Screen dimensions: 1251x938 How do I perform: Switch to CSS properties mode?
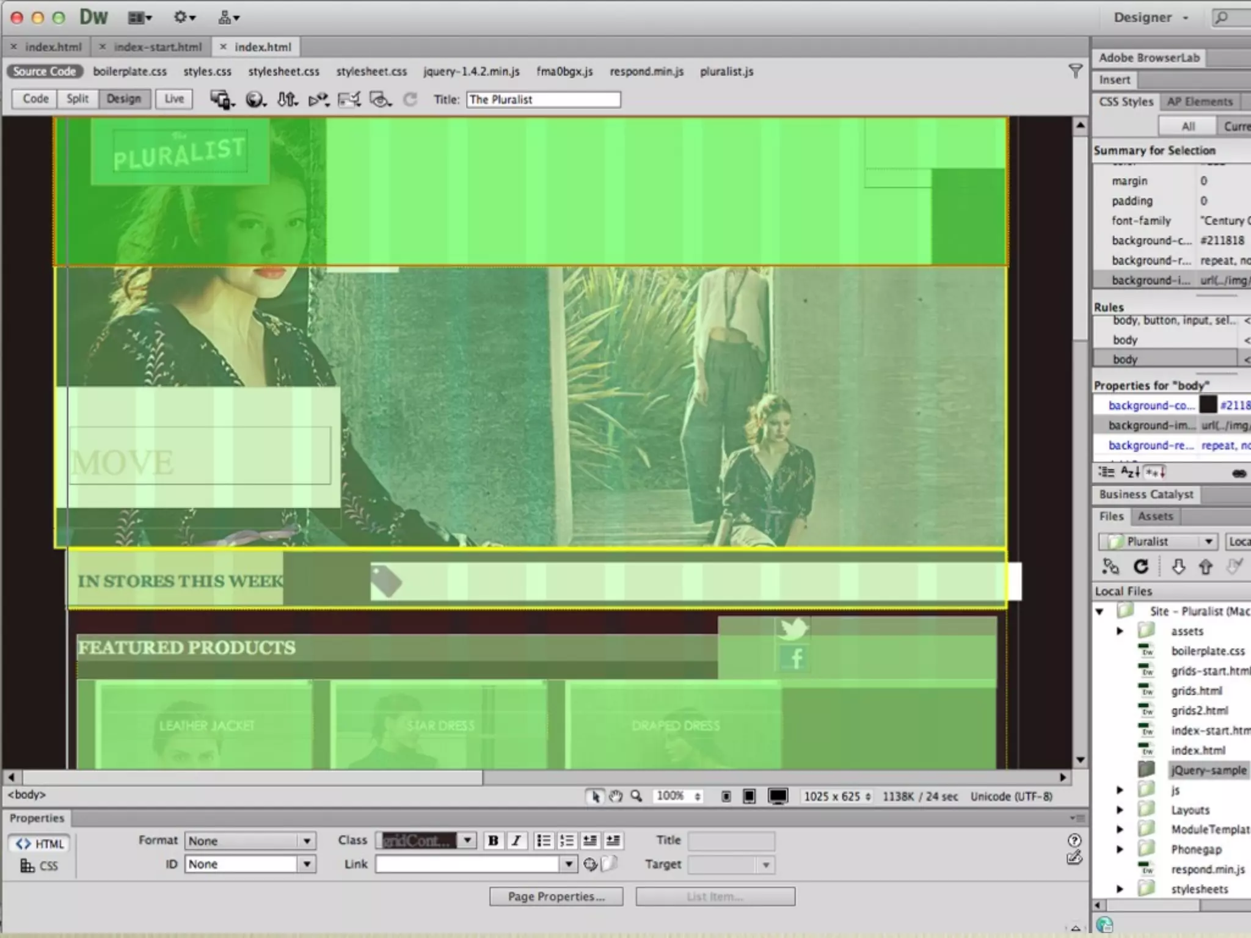tap(40, 866)
